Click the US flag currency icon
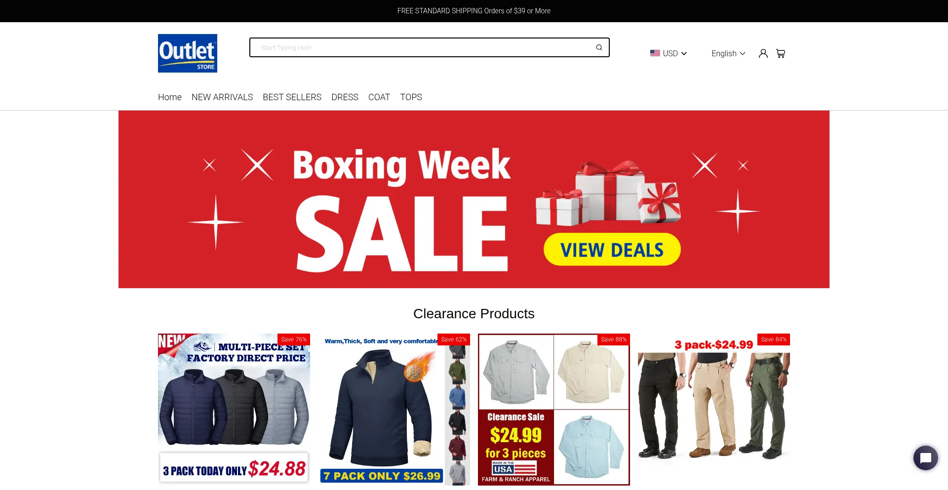Screen dimensions: 948x490 655,53
